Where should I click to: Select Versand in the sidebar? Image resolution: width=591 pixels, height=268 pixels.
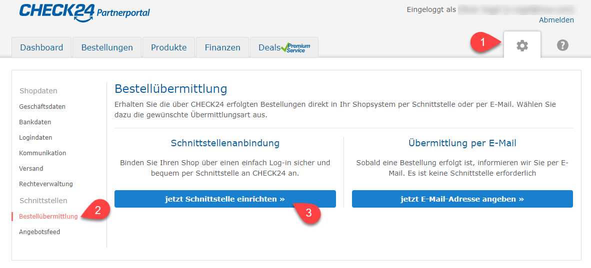[x=31, y=168]
